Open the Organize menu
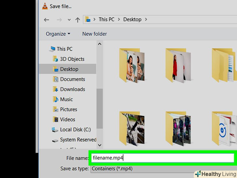This screenshot has height=178, width=237. pos(58,34)
